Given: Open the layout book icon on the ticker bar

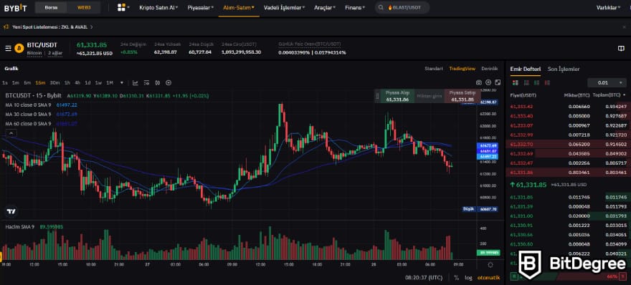Looking at the screenshot, I should (621, 48).
